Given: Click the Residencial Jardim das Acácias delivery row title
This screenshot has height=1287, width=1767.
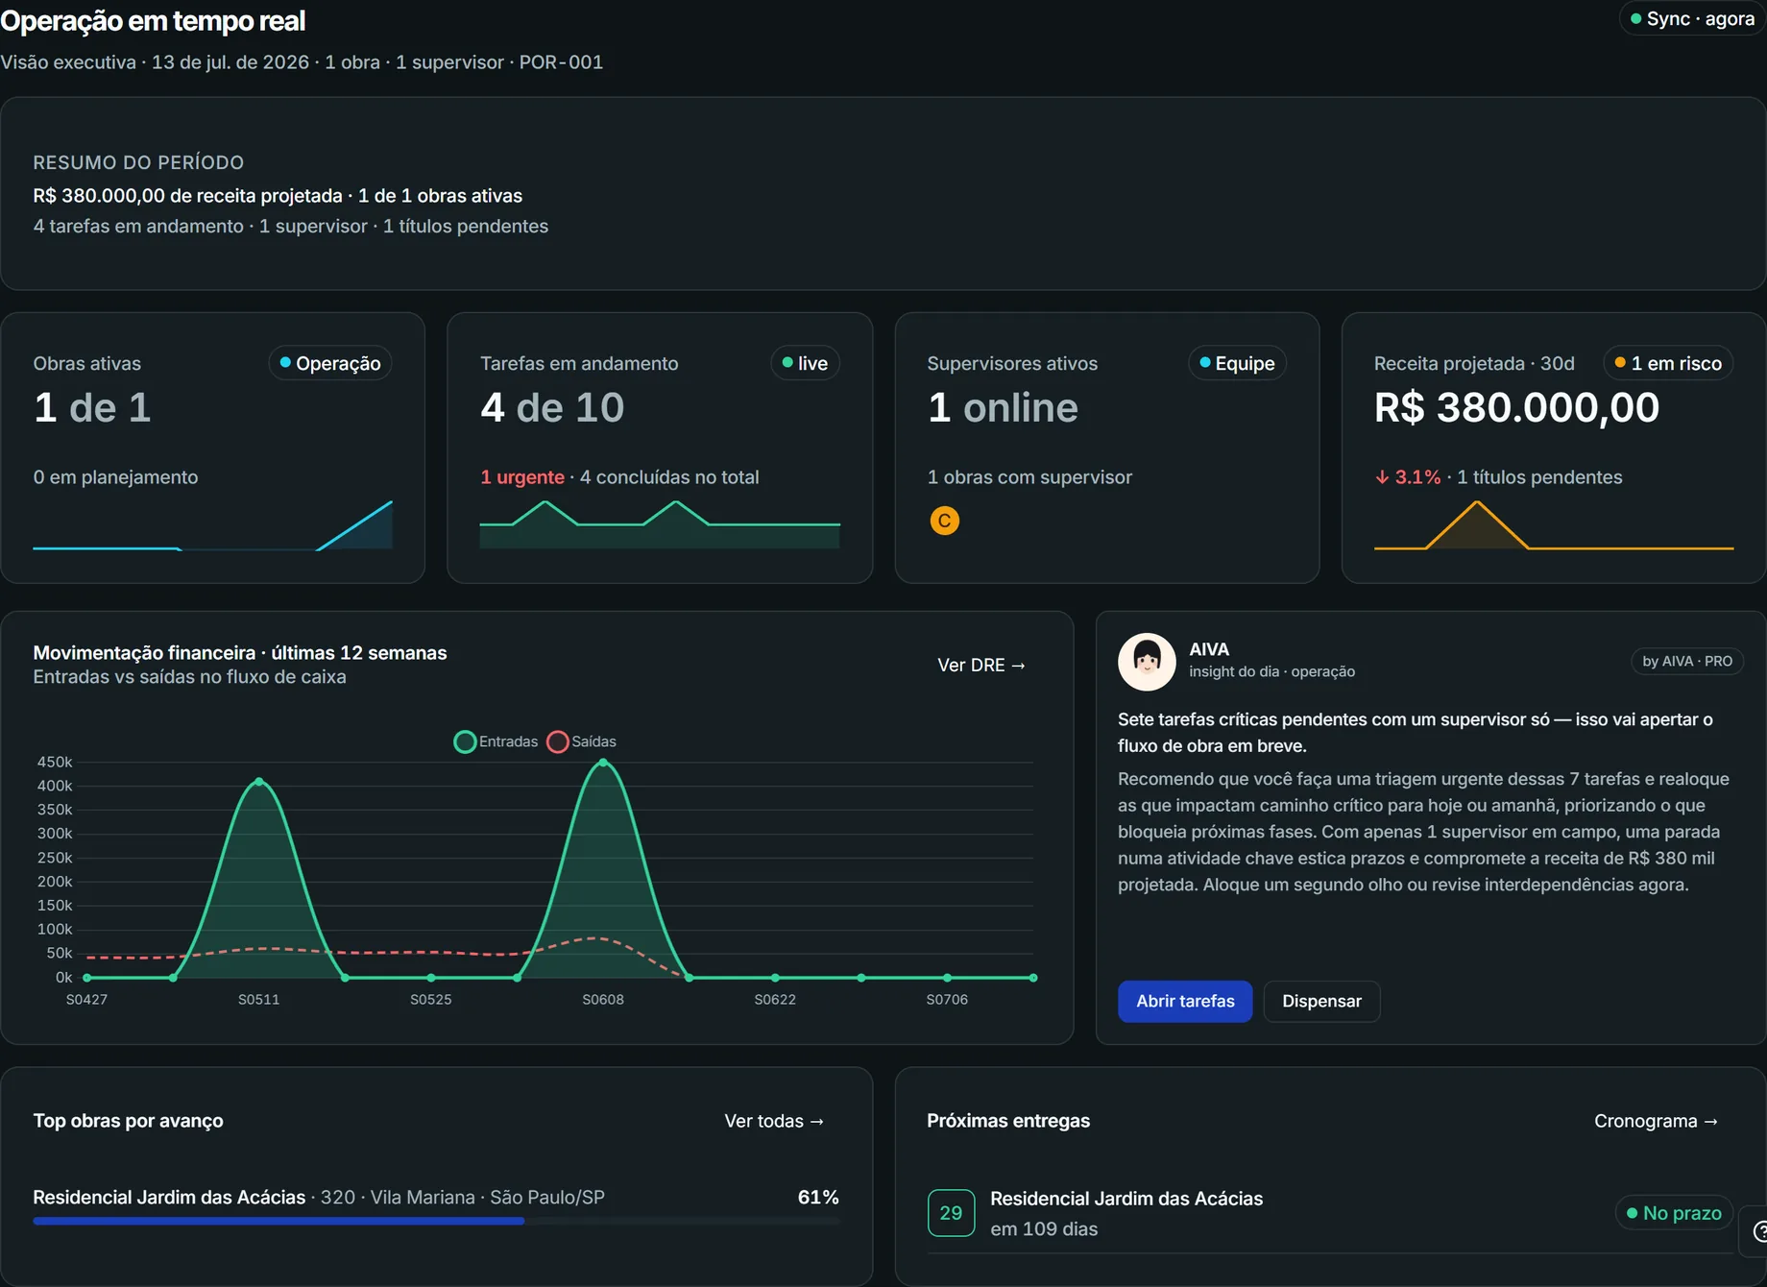Looking at the screenshot, I should (x=1126, y=1199).
